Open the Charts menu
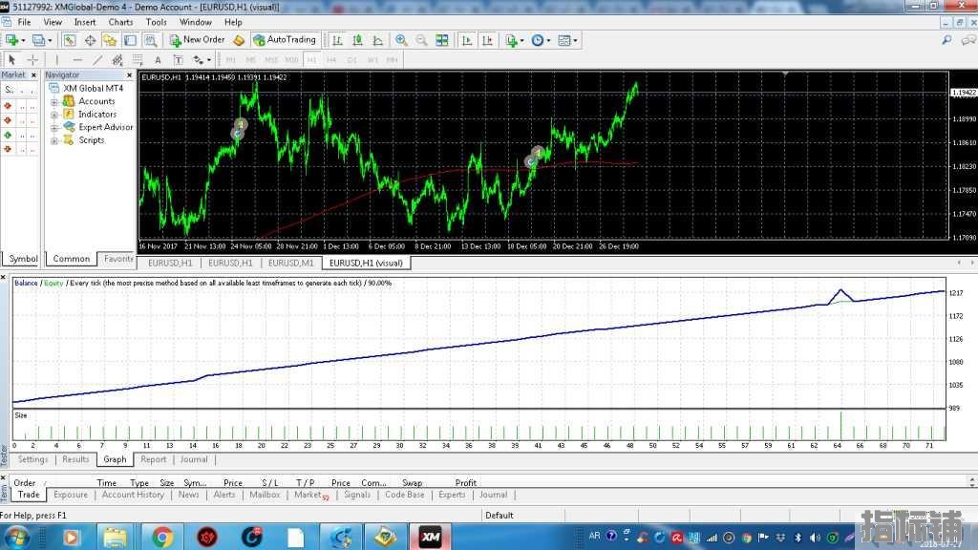Screen dimensions: 978x550 (120, 22)
